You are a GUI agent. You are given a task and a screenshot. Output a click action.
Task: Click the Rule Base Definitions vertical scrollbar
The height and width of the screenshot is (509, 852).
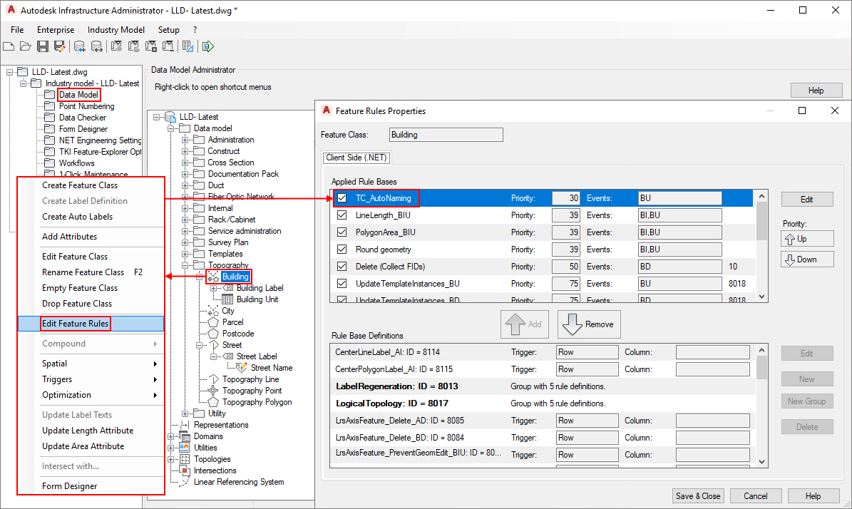(x=761, y=405)
